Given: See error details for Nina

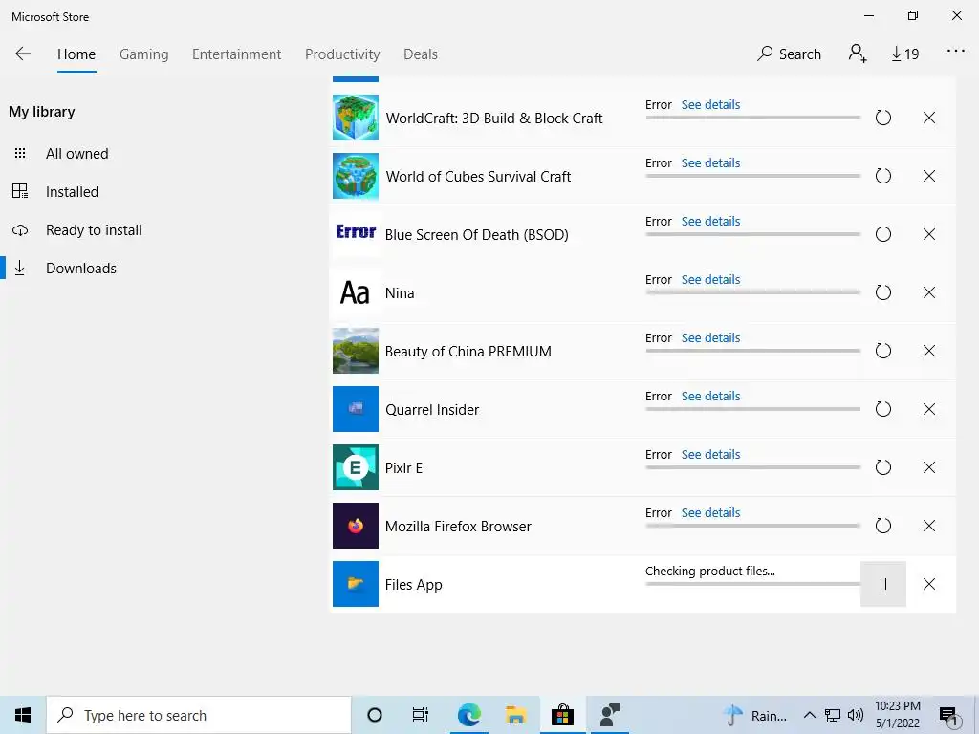Looking at the screenshot, I should [x=710, y=280].
